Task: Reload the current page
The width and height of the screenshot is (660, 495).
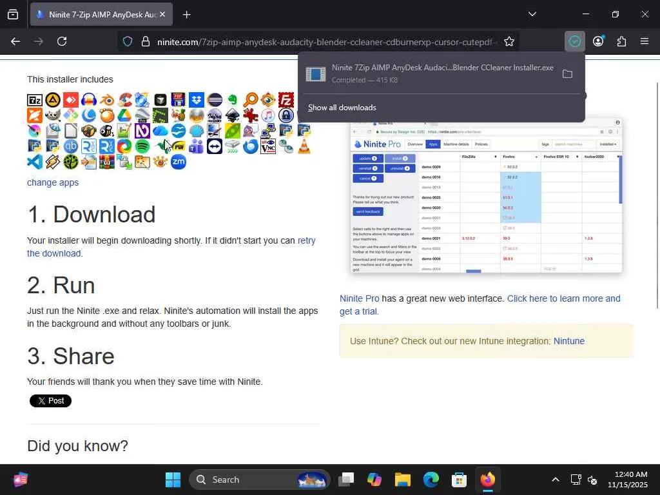Action: click(x=62, y=41)
